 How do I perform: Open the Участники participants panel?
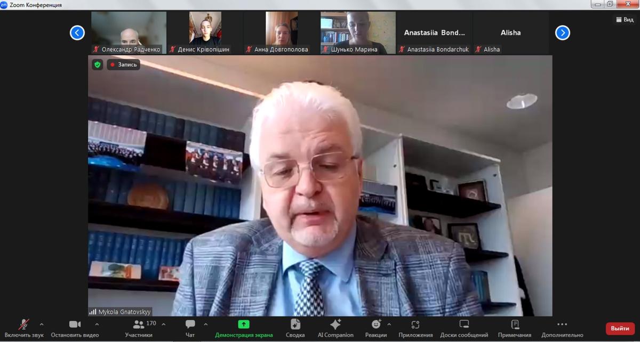pyautogui.click(x=139, y=329)
